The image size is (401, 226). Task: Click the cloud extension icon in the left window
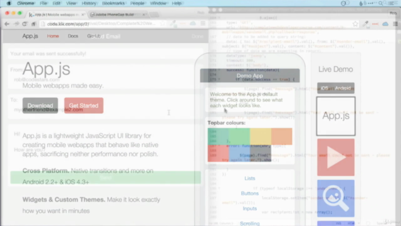coord(192,24)
